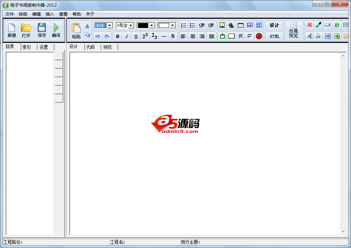Click the Word document import icon

[x=328, y=36]
